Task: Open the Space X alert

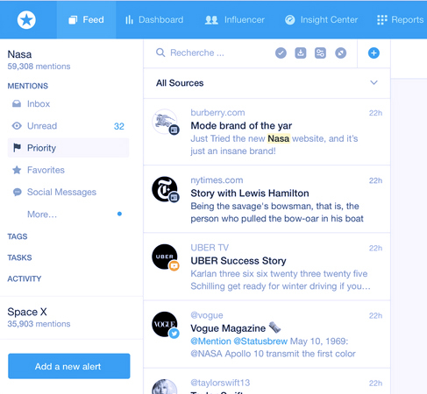Action: 39,318
